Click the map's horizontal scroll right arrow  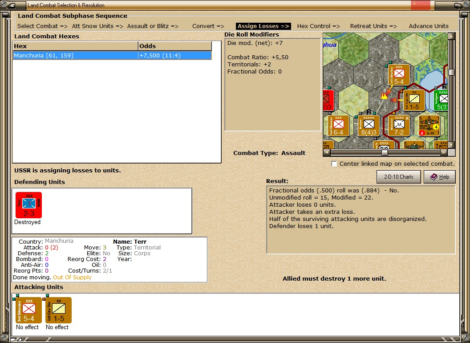(444, 152)
